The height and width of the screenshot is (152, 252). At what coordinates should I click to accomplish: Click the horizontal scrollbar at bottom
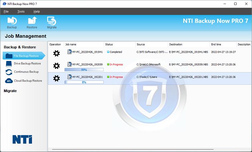click(133, 150)
